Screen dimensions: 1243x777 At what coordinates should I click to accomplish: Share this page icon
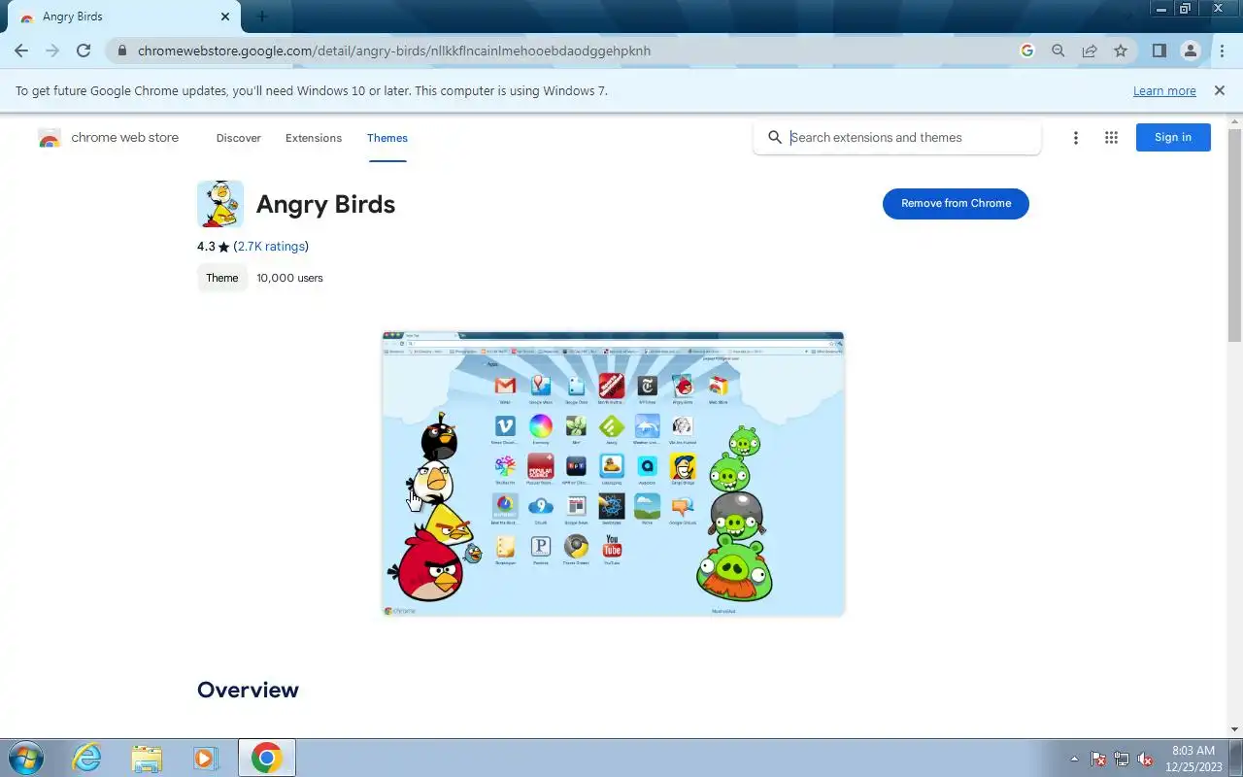[x=1090, y=51]
